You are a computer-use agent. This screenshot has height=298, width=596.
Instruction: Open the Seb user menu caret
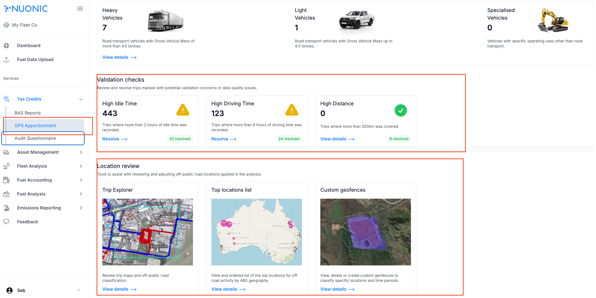[x=79, y=290]
